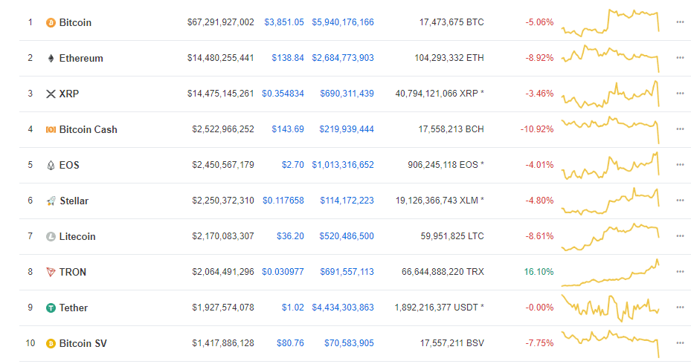Screen dimensions: 691x364
Task: Click TRON price $0.030977
Action: click(x=283, y=272)
